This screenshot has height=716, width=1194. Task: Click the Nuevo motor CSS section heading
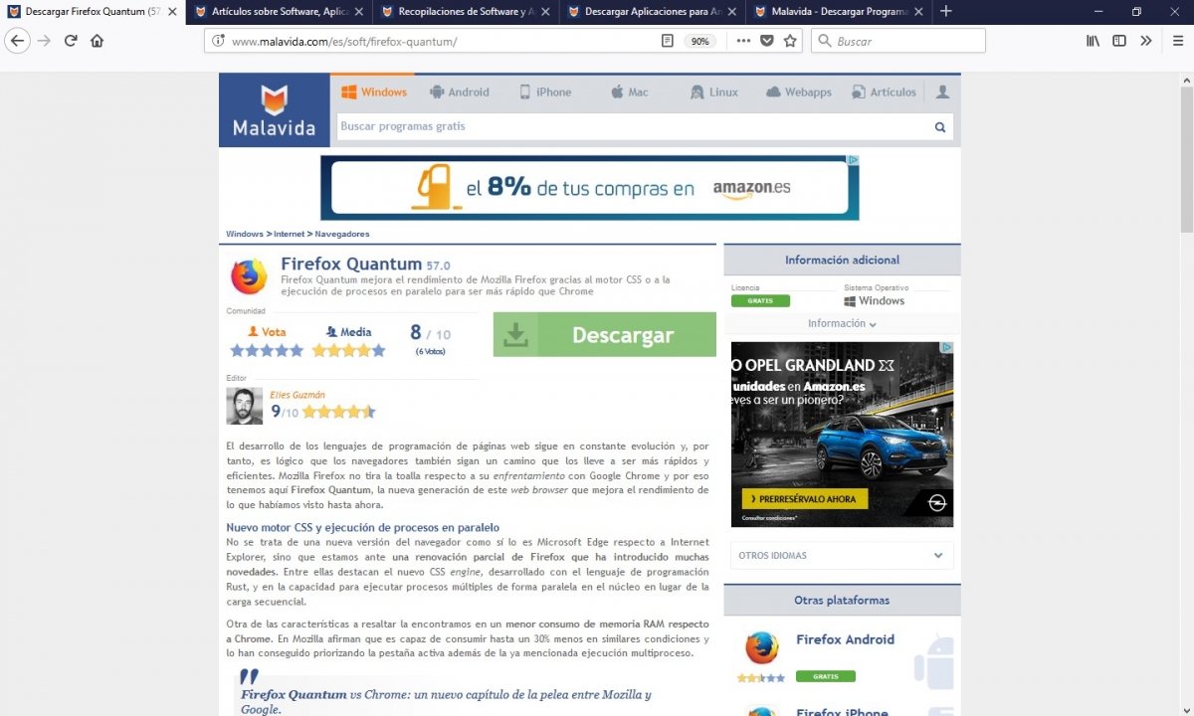pyautogui.click(x=363, y=527)
